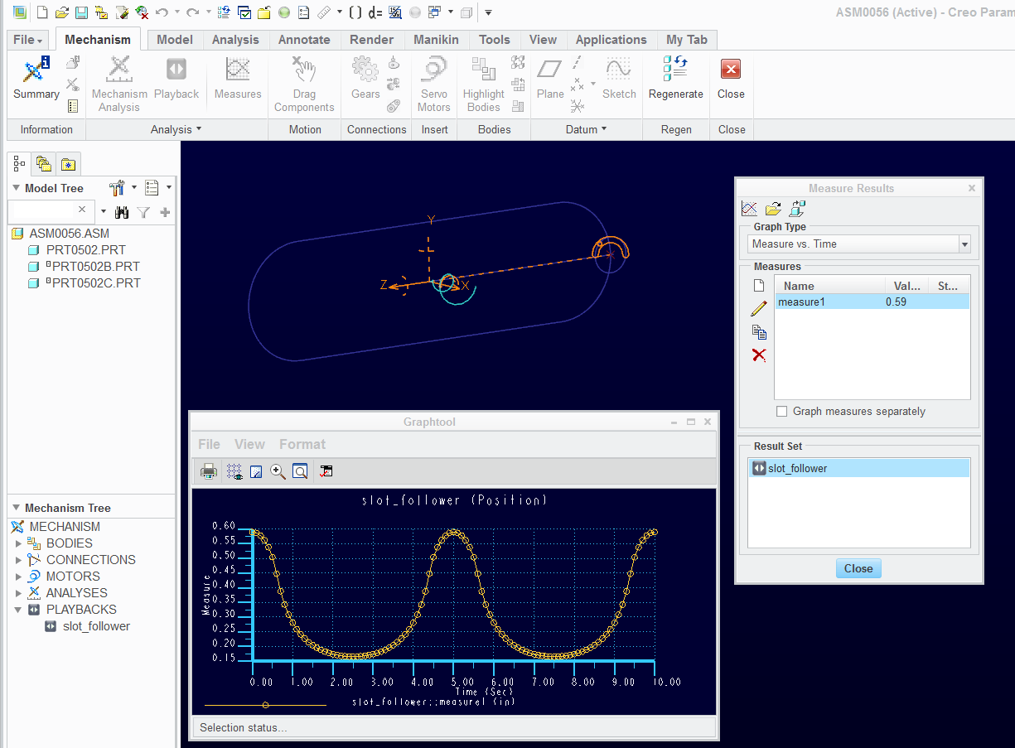
Task: Open Model Tree show options dropdown arrow
Action: pyautogui.click(x=168, y=187)
